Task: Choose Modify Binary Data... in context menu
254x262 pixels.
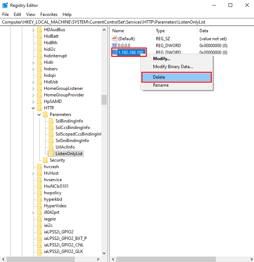Action: tap(177, 67)
